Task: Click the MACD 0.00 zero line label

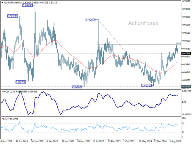Action: (x=184, y=102)
